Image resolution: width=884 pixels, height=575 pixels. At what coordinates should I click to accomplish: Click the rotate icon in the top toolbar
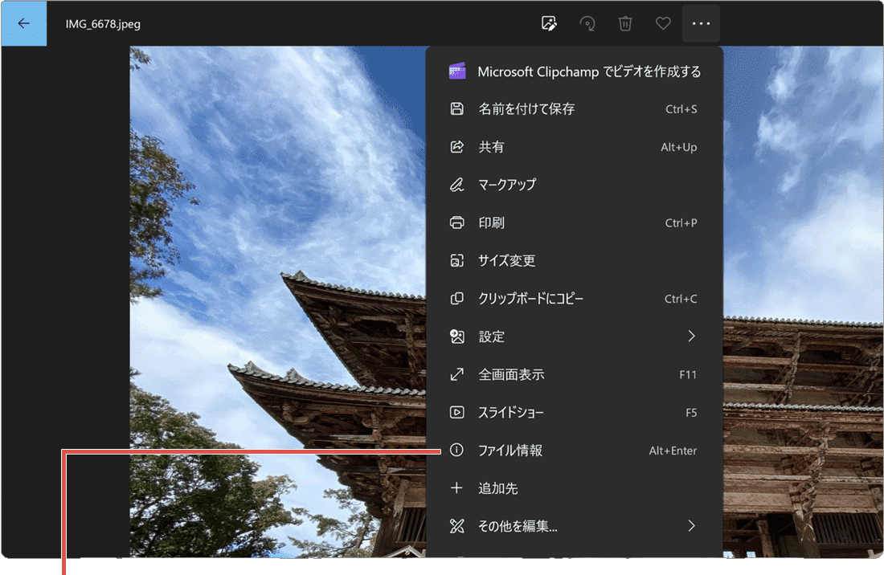pyautogui.click(x=587, y=23)
